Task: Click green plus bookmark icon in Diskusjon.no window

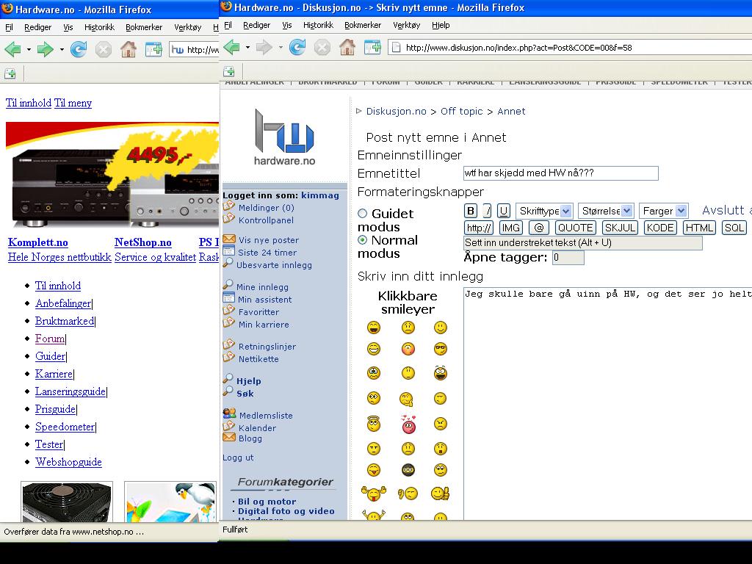Action: pos(229,72)
